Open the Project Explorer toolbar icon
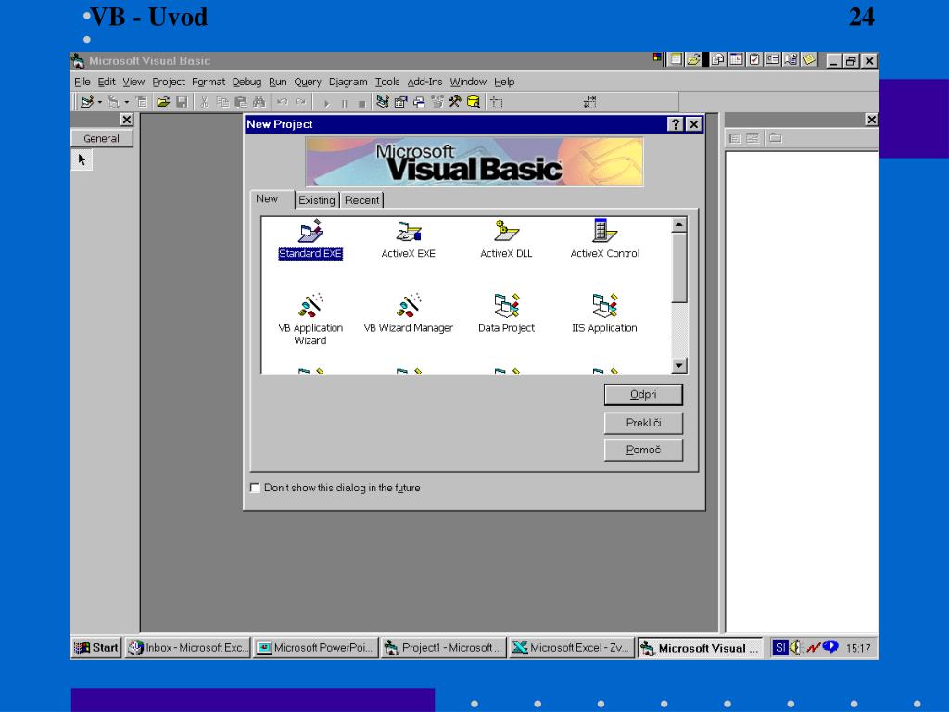Image resolution: width=949 pixels, height=712 pixels. pyautogui.click(x=382, y=102)
